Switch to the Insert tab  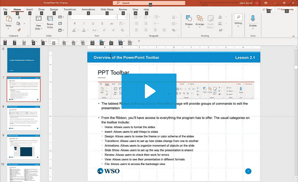(x=30, y=9)
